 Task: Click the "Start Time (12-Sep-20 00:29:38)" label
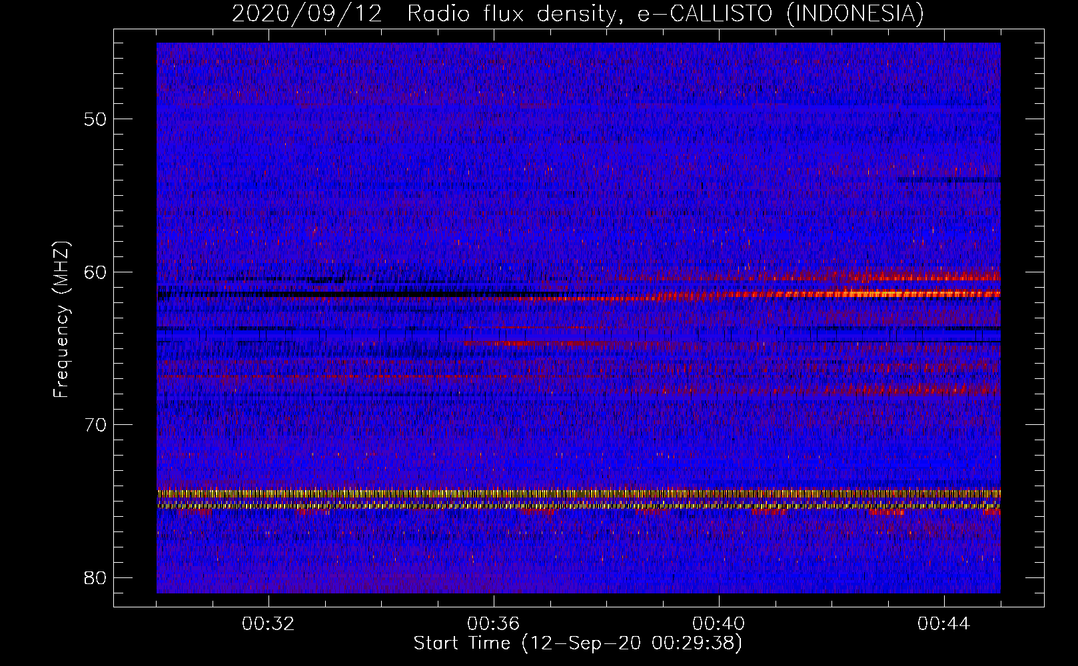coord(578,643)
